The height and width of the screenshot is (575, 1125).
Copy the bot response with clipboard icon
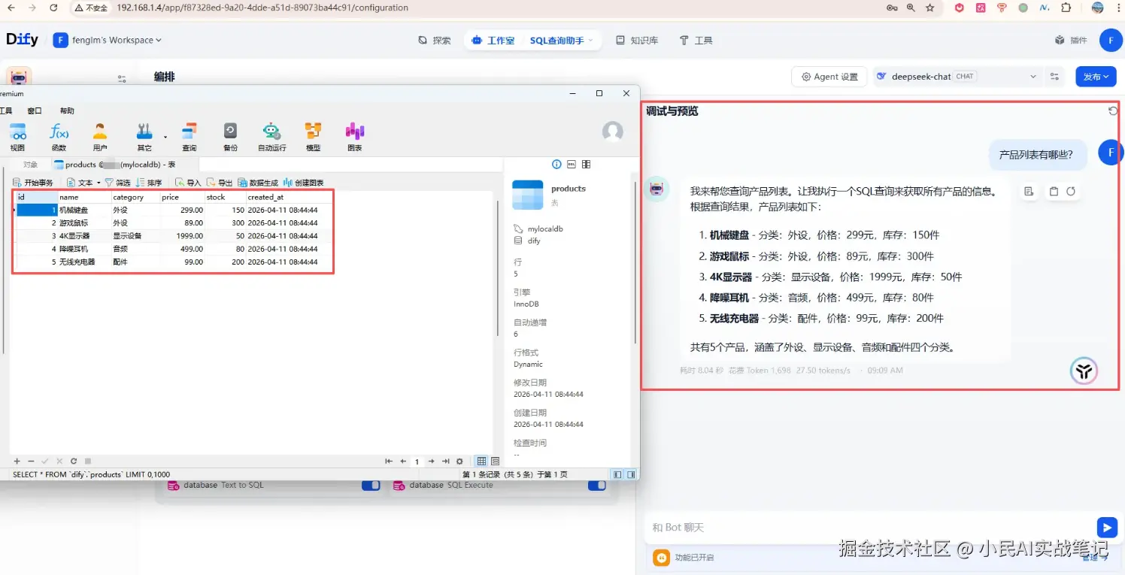1054,192
